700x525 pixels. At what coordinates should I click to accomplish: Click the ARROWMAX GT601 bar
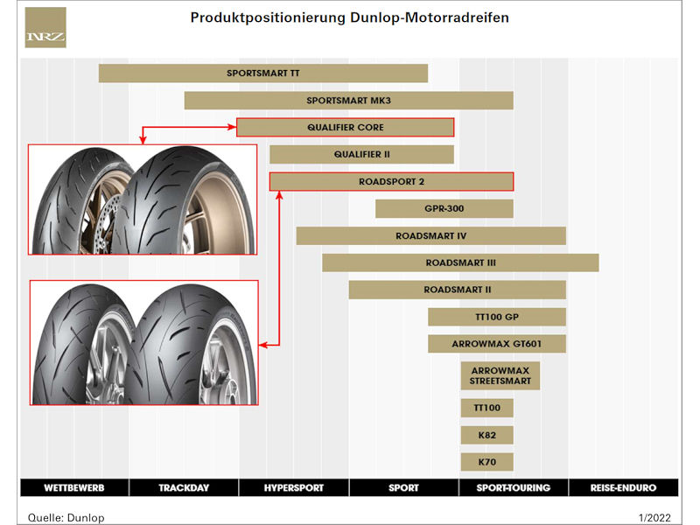click(x=497, y=344)
